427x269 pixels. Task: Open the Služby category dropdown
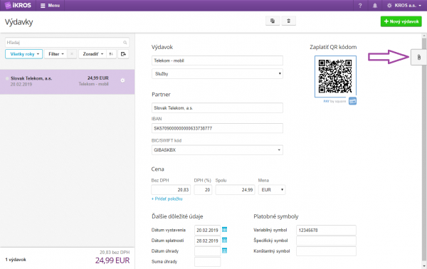[x=217, y=73]
